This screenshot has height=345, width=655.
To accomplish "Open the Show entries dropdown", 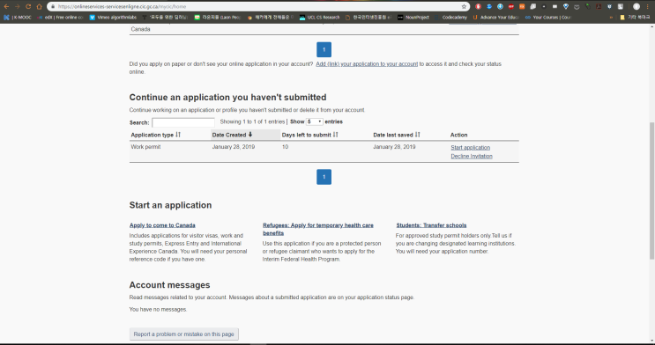I will pyautogui.click(x=315, y=121).
